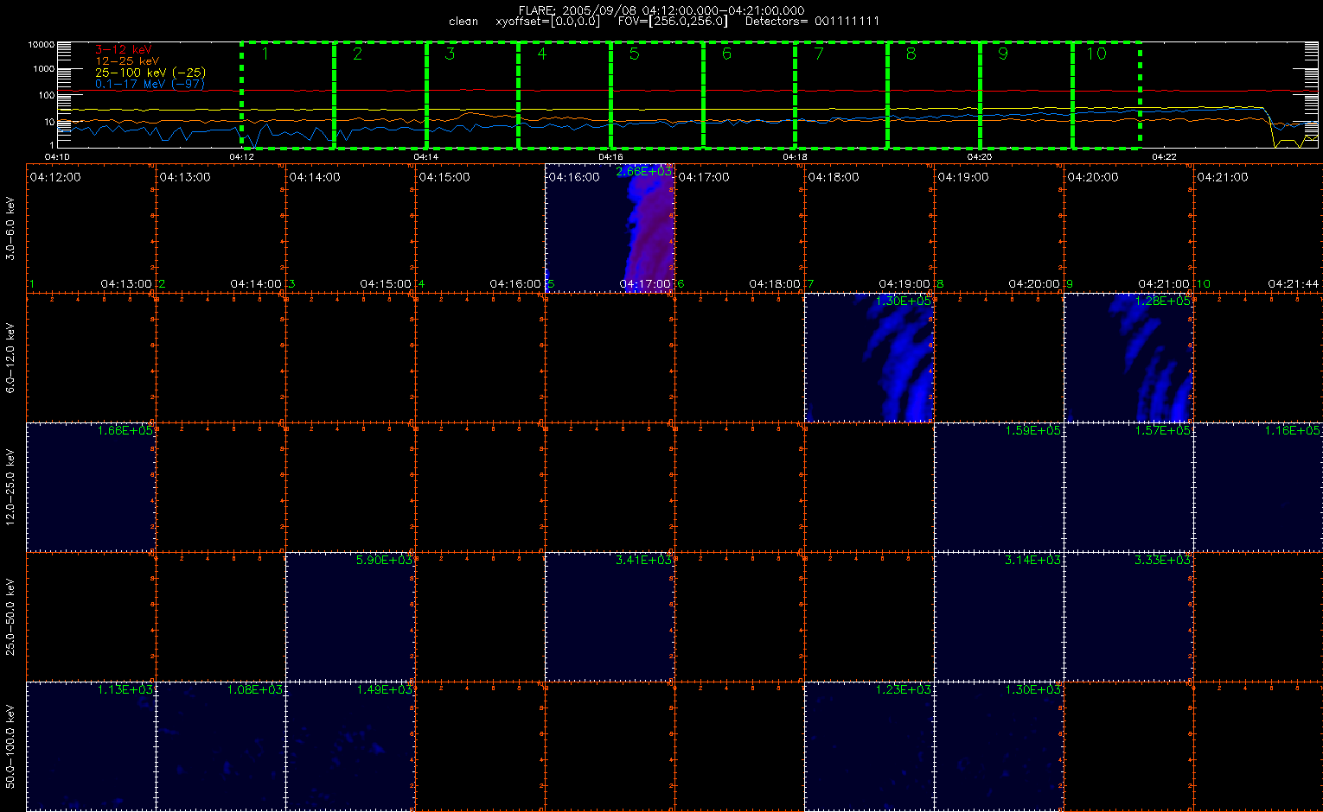Pick the 50.0-100.0 keV image marked 1.13E+03
The width and height of the screenshot is (1323, 812).
click(91, 746)
